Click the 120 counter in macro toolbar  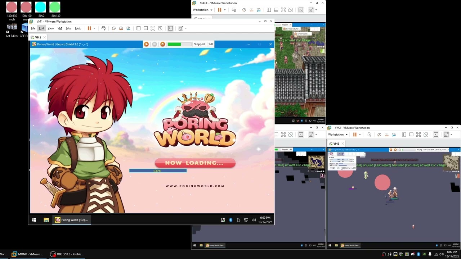coord(210,44)
